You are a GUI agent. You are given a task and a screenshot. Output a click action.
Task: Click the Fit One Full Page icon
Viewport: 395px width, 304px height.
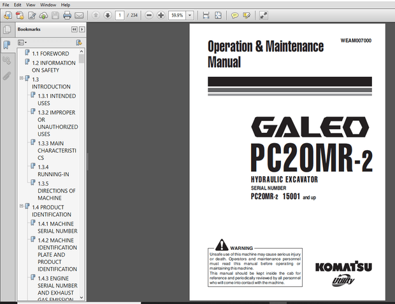point(218,15)
